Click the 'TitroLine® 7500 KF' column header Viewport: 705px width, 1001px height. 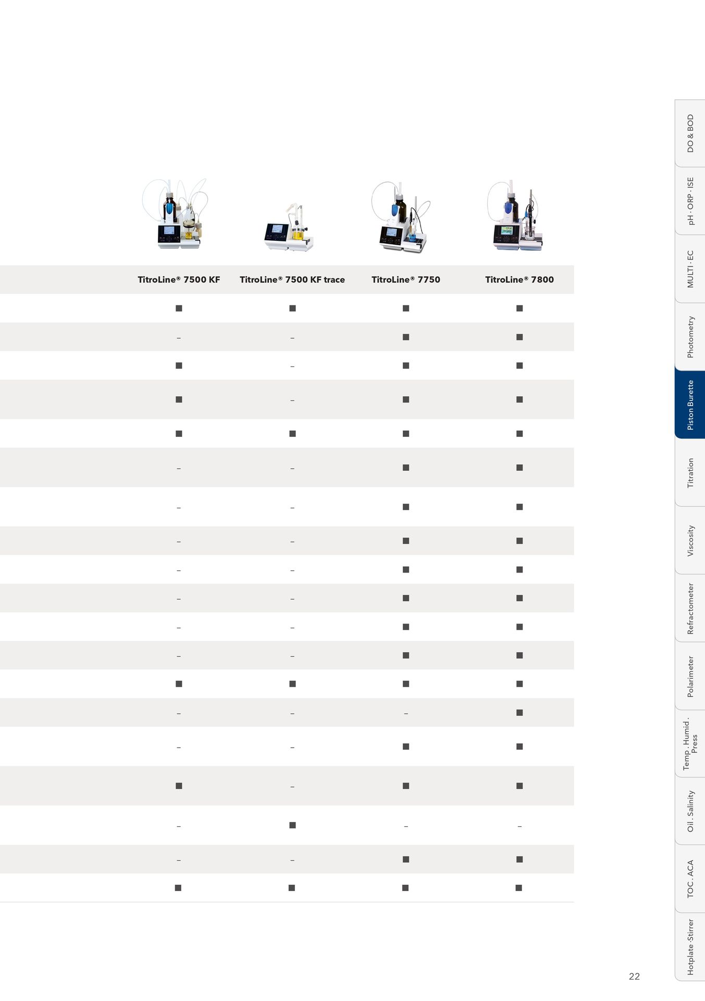[179, 279]
